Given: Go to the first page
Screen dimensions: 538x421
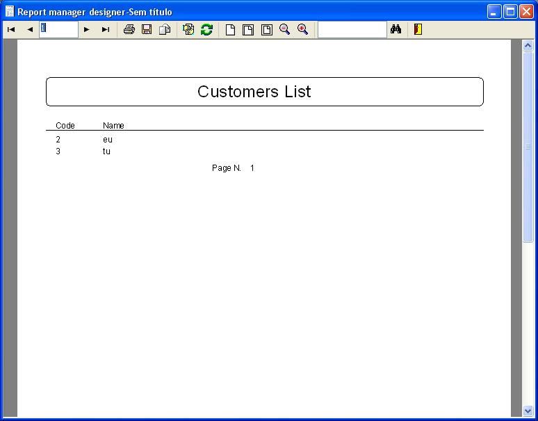Looking at the screenshot, I should pos(11,29).
